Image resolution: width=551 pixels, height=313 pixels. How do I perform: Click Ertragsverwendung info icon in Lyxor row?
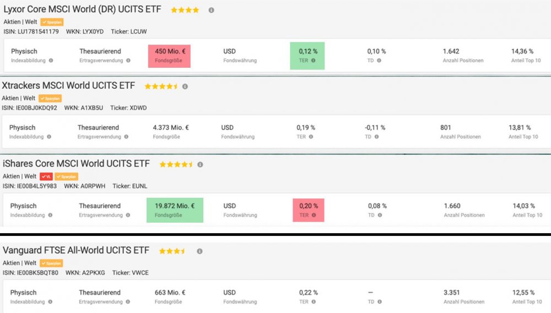point(128,61)
